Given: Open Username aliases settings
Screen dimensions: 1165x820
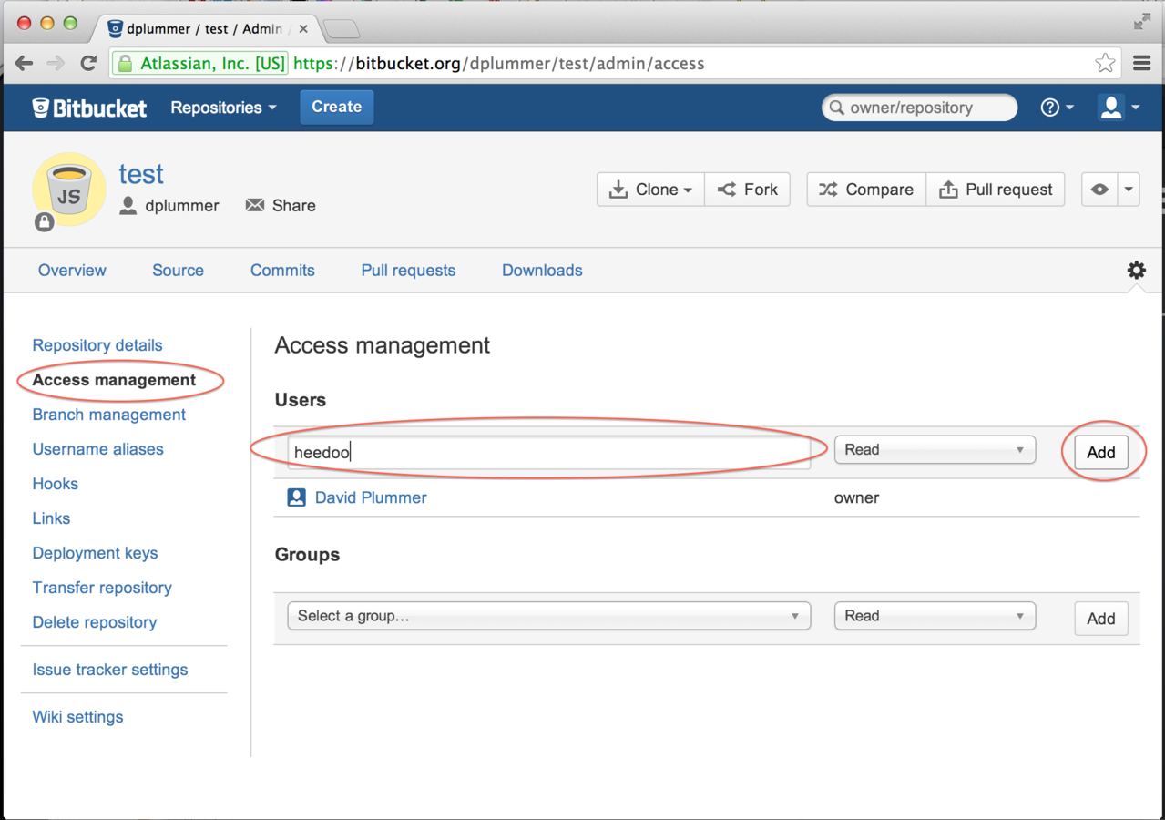Looking at the screenshot, I should [98, 449].
